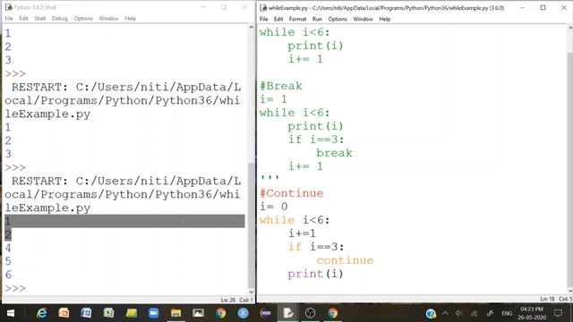Open Edit menu in whileExample.py editor
Viewport: 573px width, 322px height.
click(278, 19)
